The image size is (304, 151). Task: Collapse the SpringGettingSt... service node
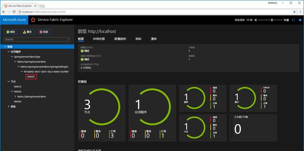pyautogui.click(x=19, y=66)
